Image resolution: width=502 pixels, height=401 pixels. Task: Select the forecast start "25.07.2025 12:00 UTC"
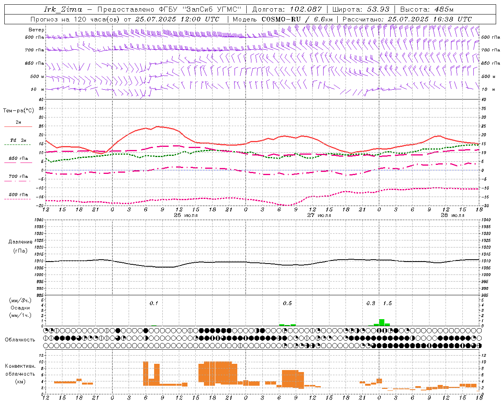177,19
